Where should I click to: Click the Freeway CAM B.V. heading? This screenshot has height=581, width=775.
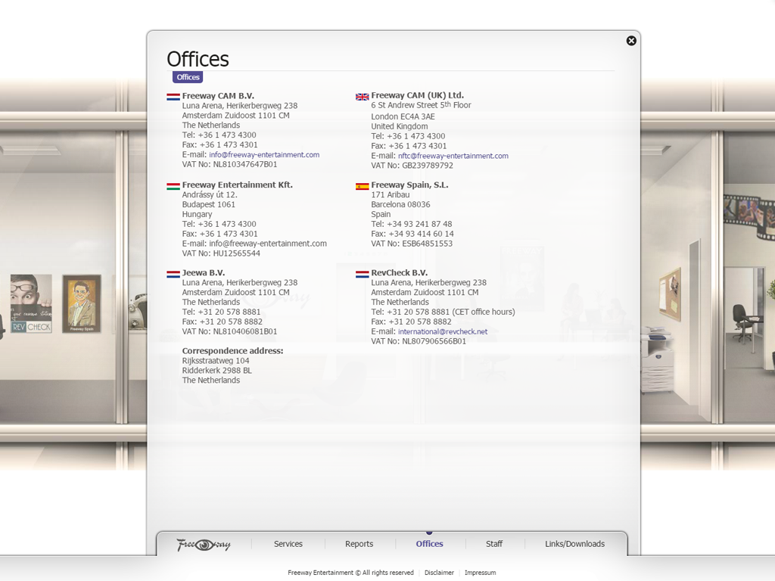(x=218, y=96)
